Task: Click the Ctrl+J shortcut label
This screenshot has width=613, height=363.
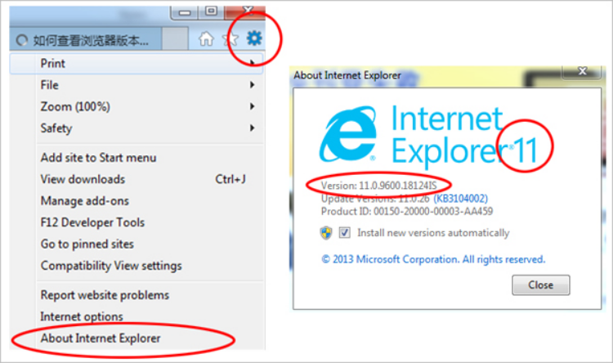Action: (230, 179)
